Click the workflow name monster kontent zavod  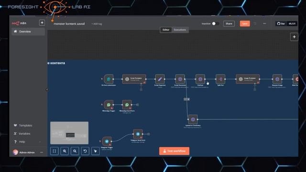coord(69,24)
